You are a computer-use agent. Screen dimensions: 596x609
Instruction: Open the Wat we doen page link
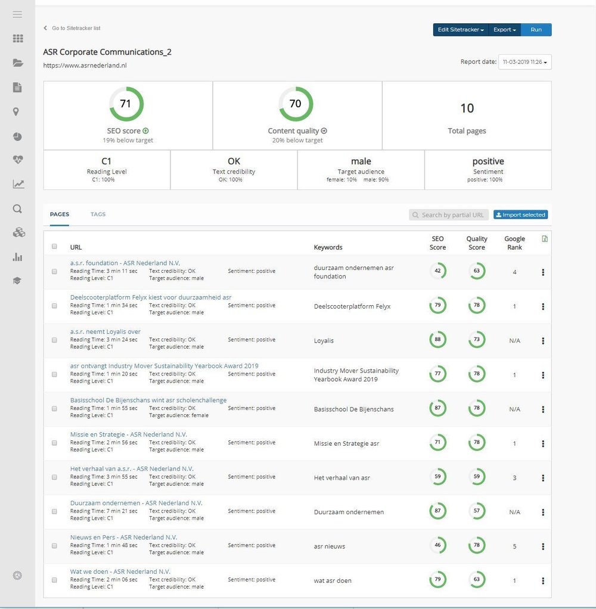click(120, 571)
